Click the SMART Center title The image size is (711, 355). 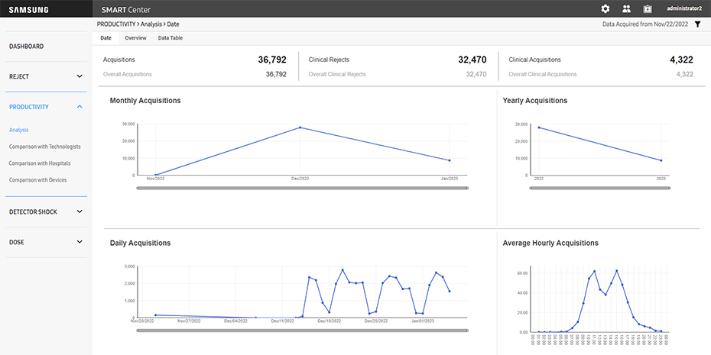point(131,9)
